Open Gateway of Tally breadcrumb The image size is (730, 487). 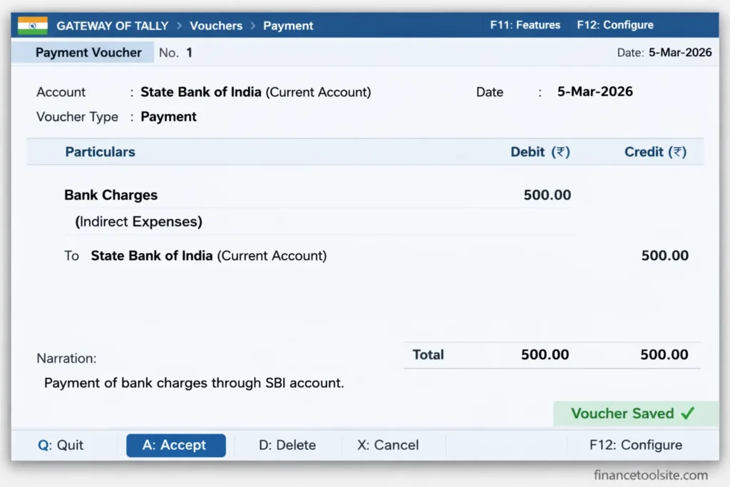[112, 26]
